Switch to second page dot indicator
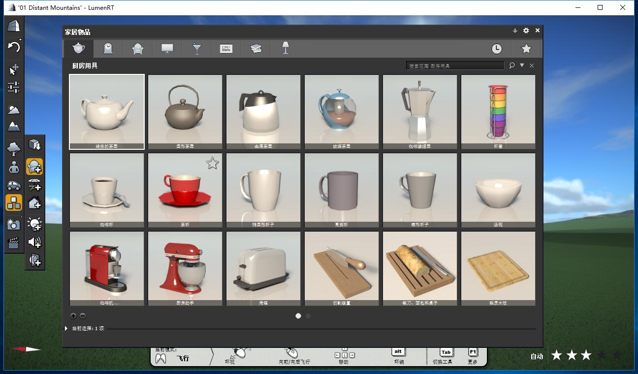 tap(308, 316)
